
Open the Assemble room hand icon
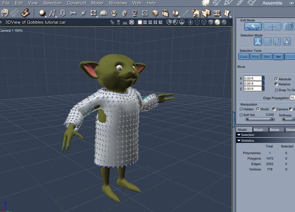click(206, 2)
